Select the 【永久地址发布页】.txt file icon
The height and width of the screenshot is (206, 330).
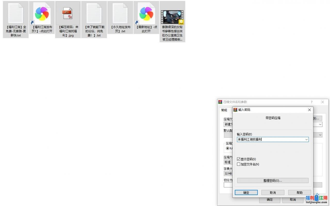point(120,13)
